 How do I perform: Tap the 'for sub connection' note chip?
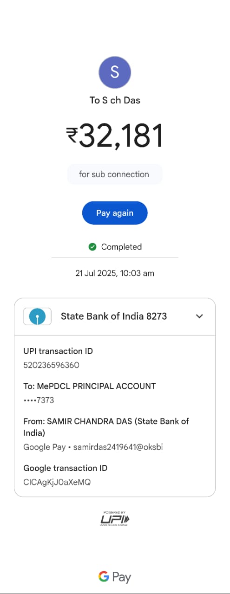[x=114, y=174]
